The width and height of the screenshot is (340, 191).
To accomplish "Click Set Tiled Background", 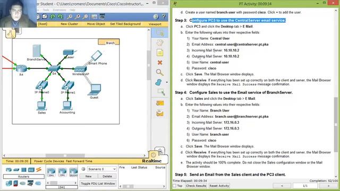I will pos(125,24).
